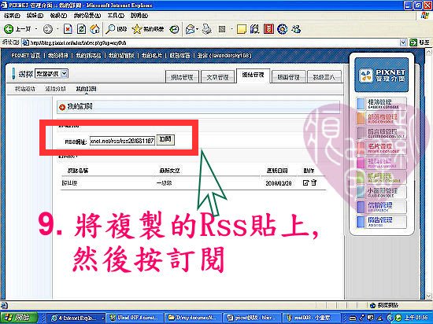Click inside the RSS address input field
Image resolution: width=433 pixels, height=324 pixels.
tap(122, 141)
